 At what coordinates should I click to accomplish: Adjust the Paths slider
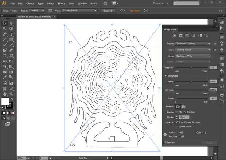pyautogui.click(x=191, y=82)
